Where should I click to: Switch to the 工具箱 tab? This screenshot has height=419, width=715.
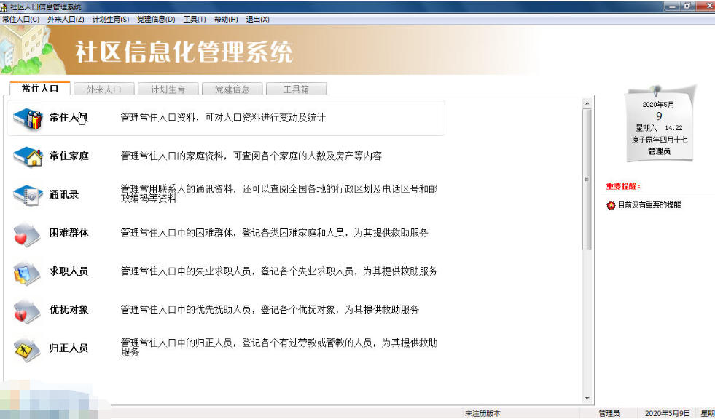tap(296, 89)
